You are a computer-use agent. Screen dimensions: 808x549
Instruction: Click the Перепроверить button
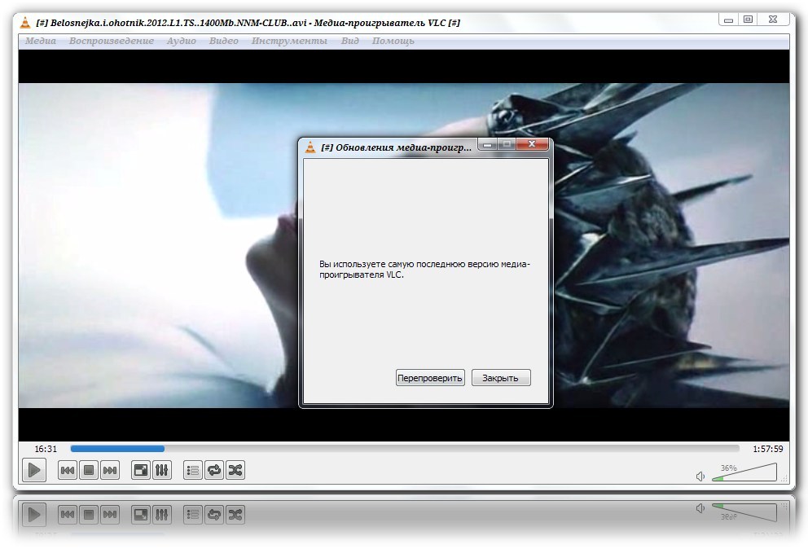pyautogui.click(x=430, y=378)
